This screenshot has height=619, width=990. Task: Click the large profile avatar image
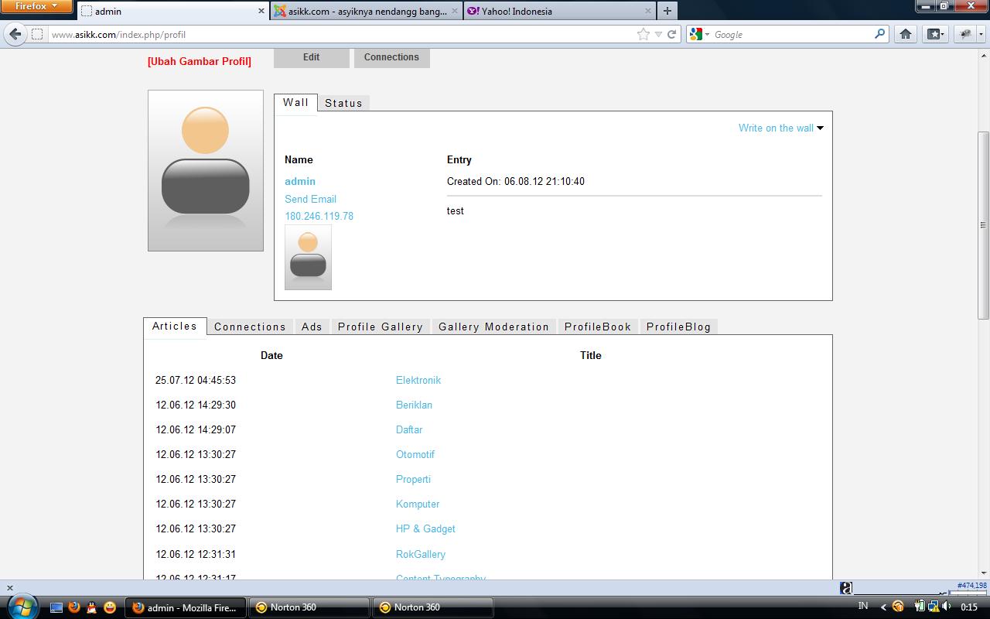pyautogui.click(x=206, y=170)
